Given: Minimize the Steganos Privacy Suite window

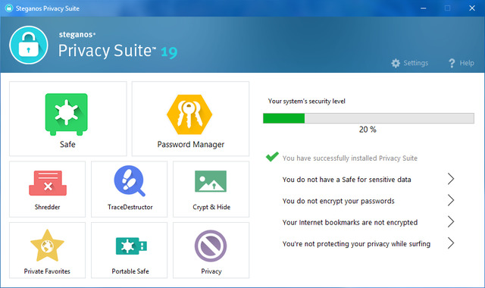Looking at the screenshot, I should click(x=424, y=8).
